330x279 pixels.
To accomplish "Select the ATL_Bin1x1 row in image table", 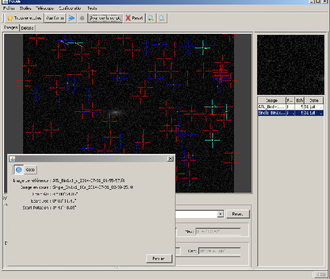I will click(x=290, y=107).
